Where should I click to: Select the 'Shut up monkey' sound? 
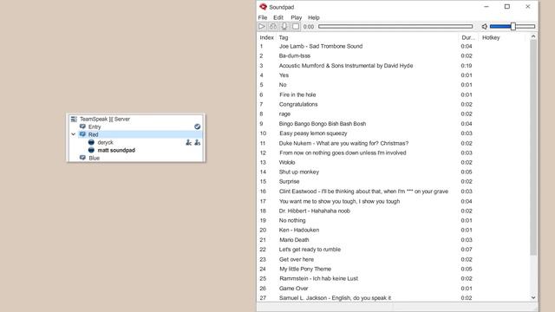click(x=299, y=172)
